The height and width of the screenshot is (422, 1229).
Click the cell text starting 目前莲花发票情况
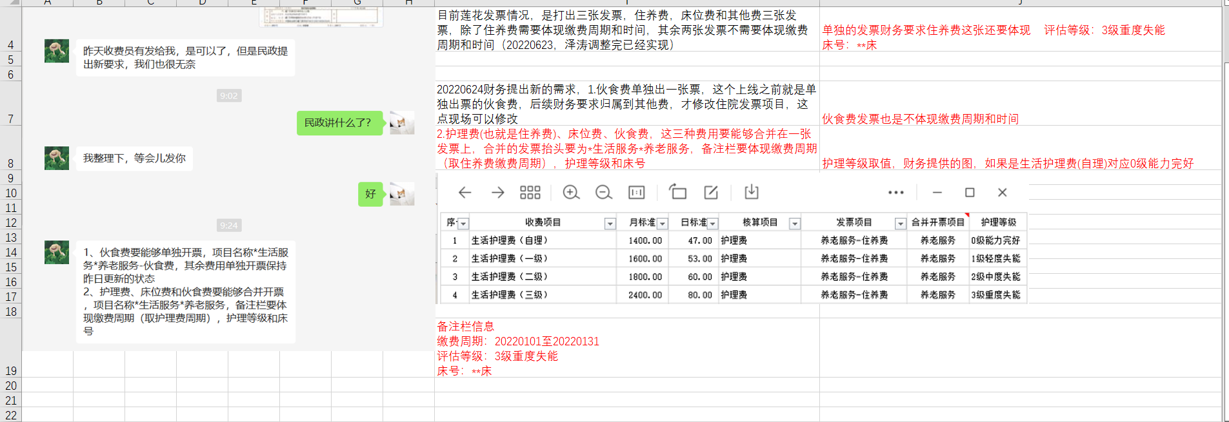[623, 30]
